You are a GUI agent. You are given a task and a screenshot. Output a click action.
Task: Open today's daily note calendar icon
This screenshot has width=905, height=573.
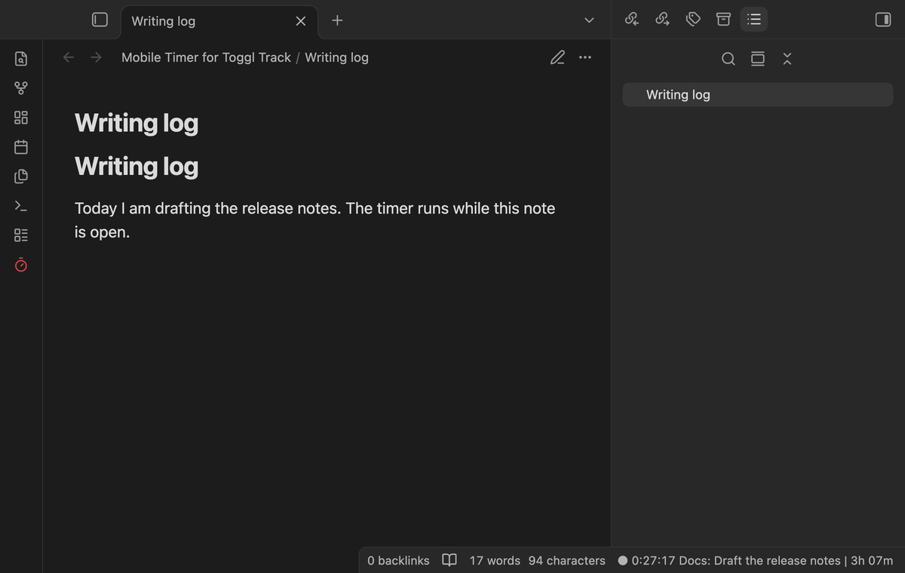(21, 146)
